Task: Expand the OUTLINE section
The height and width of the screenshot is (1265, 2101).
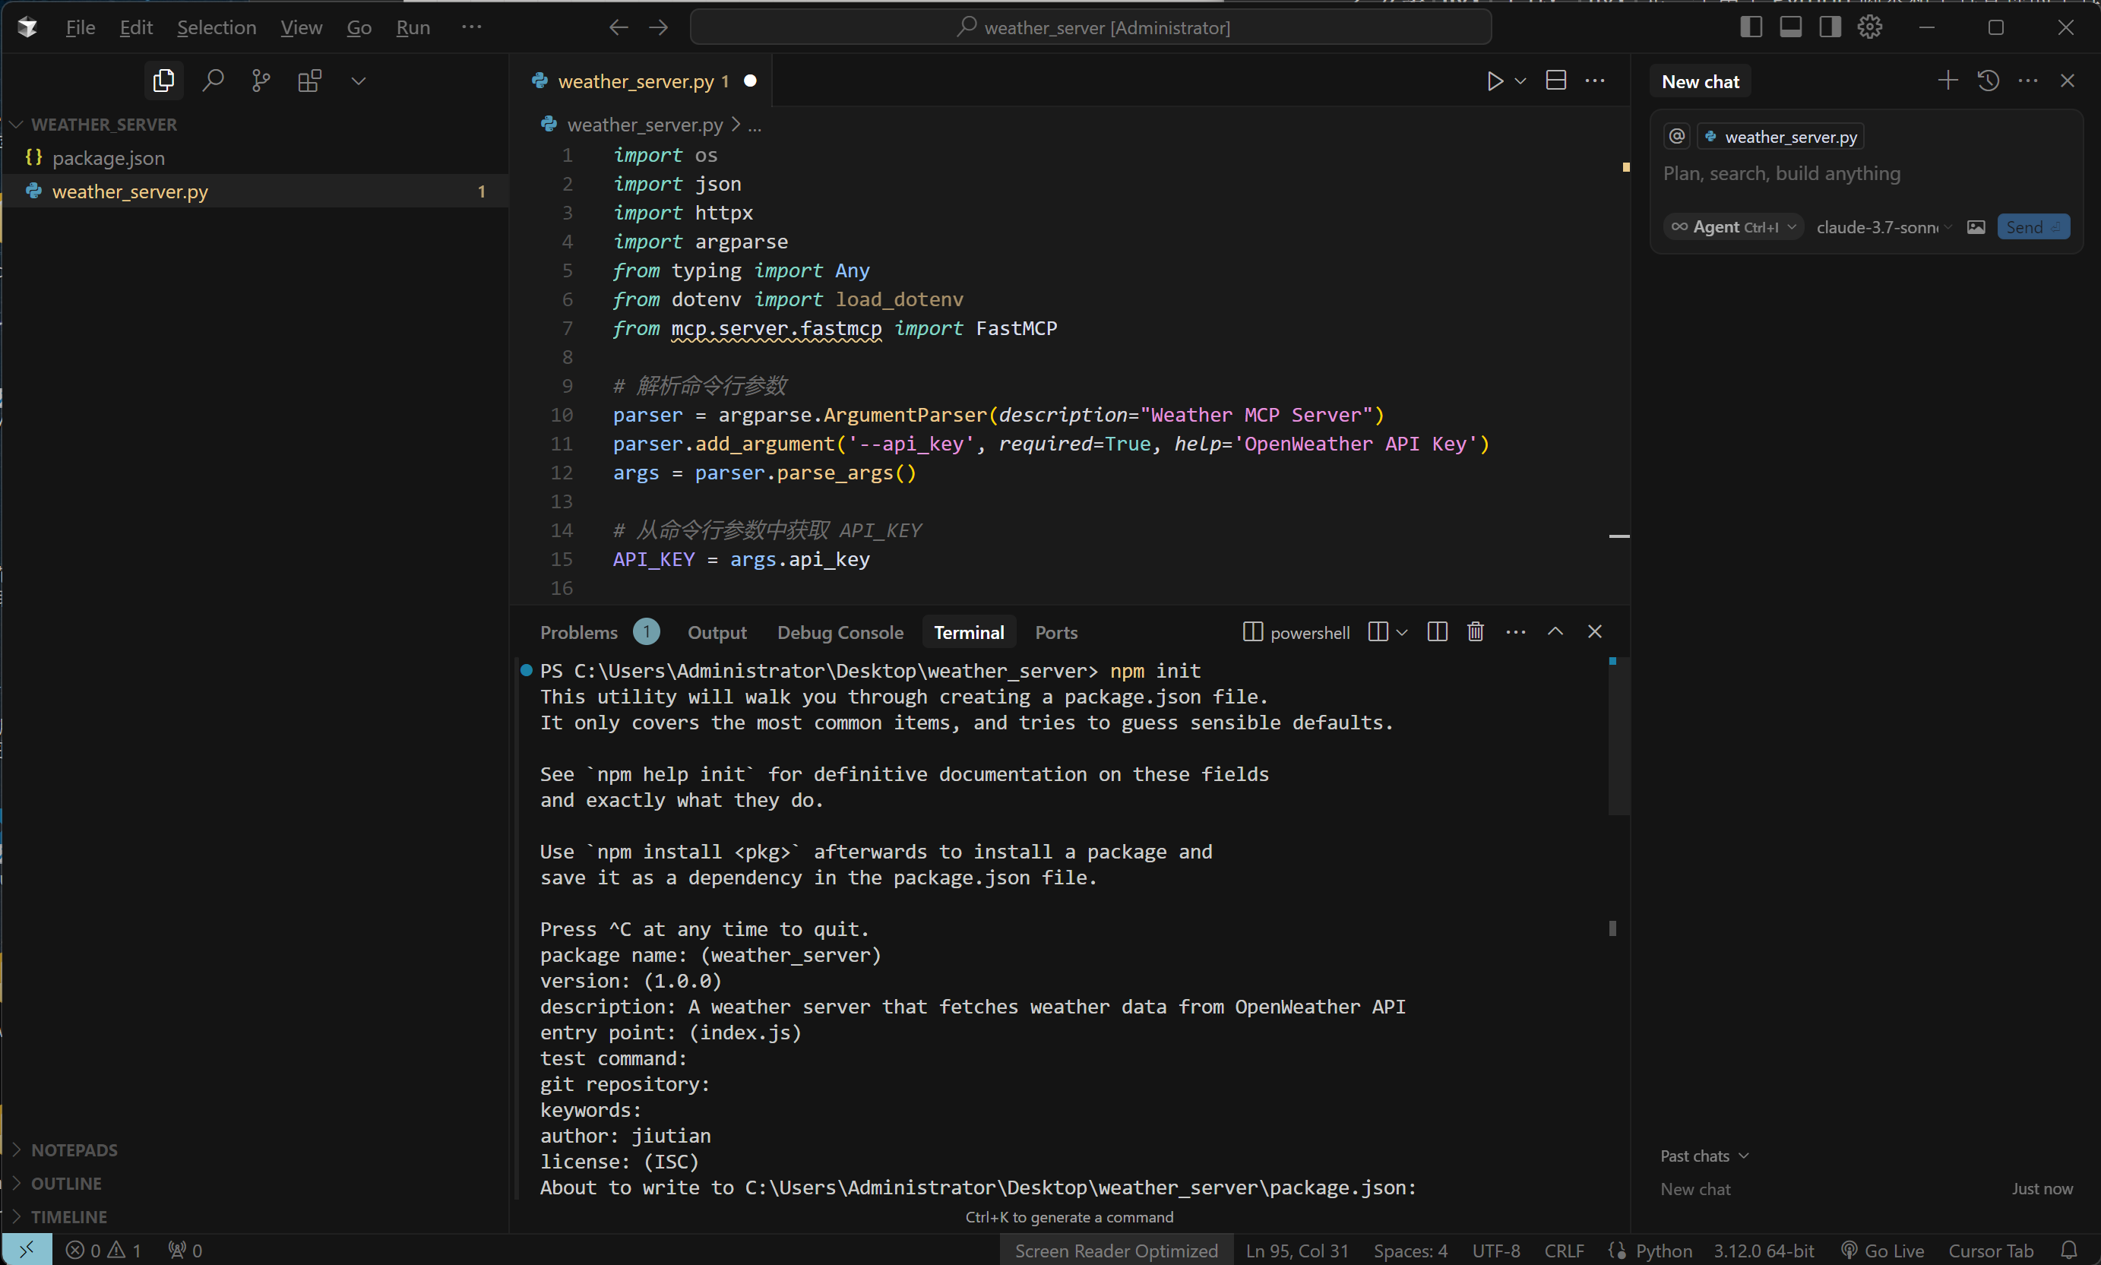Action: point(66,1183)
